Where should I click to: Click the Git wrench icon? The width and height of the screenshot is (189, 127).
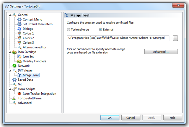pyautogui.click(x=14, y=84)
